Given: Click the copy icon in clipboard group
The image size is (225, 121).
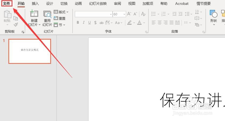Looking at the screenshot, I should [x=16, y=19].
